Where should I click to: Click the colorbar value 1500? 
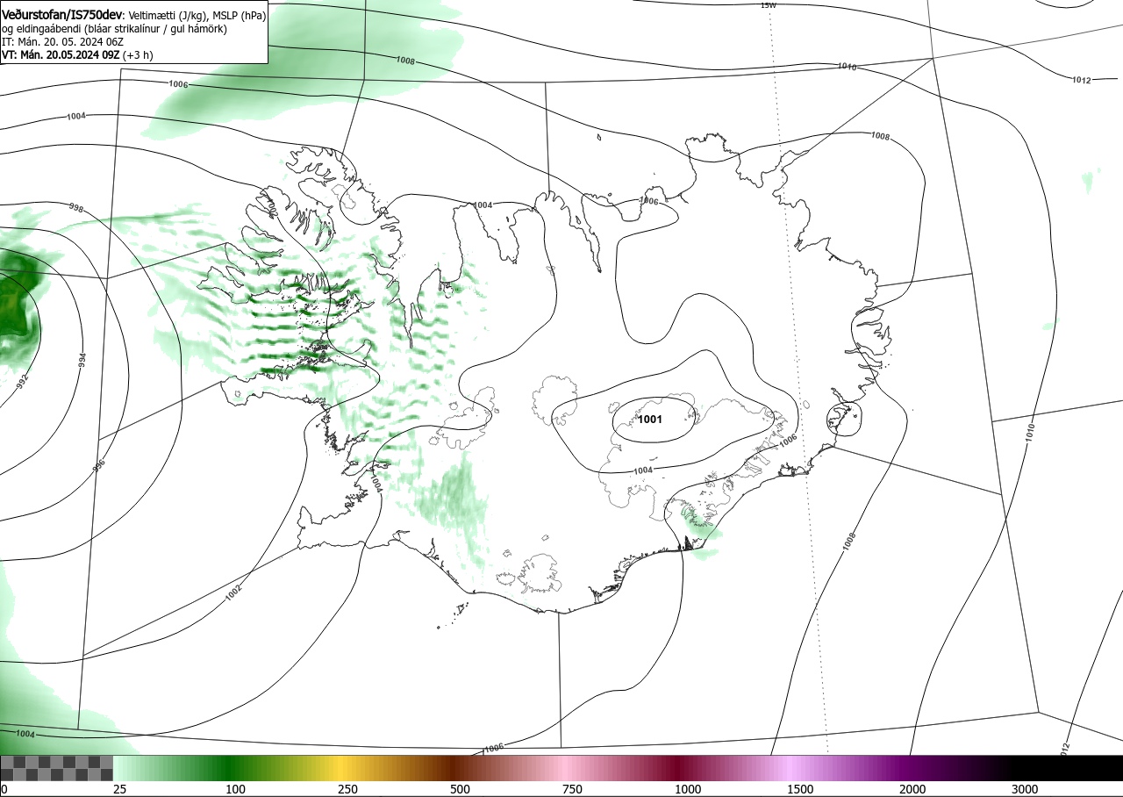coord(800,789)
